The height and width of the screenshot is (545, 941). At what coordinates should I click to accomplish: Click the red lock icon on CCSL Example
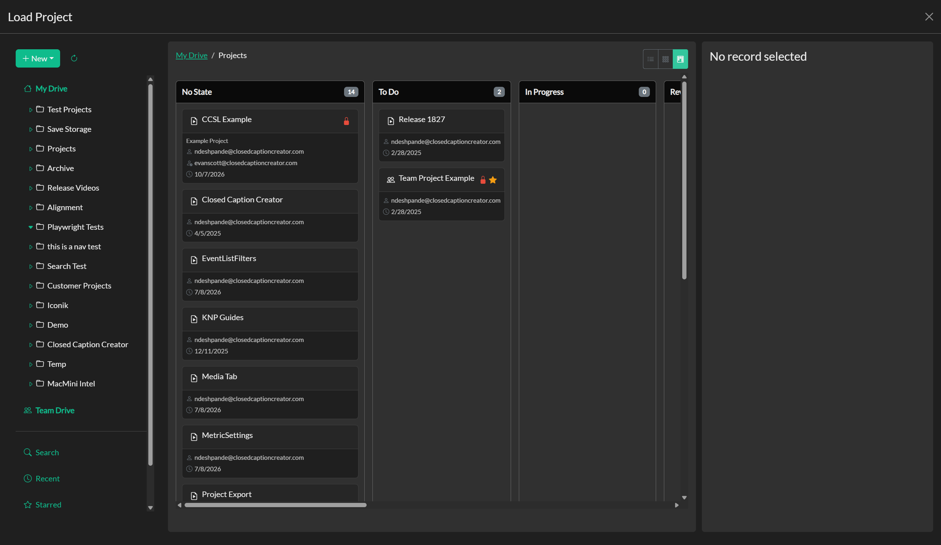tap(346, 121)
